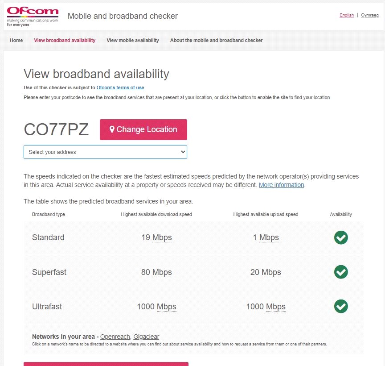Open the Select your address dropdown
The width and height of the screenshot is (385, 366).
pyautogui.click(x=105, y=152)
